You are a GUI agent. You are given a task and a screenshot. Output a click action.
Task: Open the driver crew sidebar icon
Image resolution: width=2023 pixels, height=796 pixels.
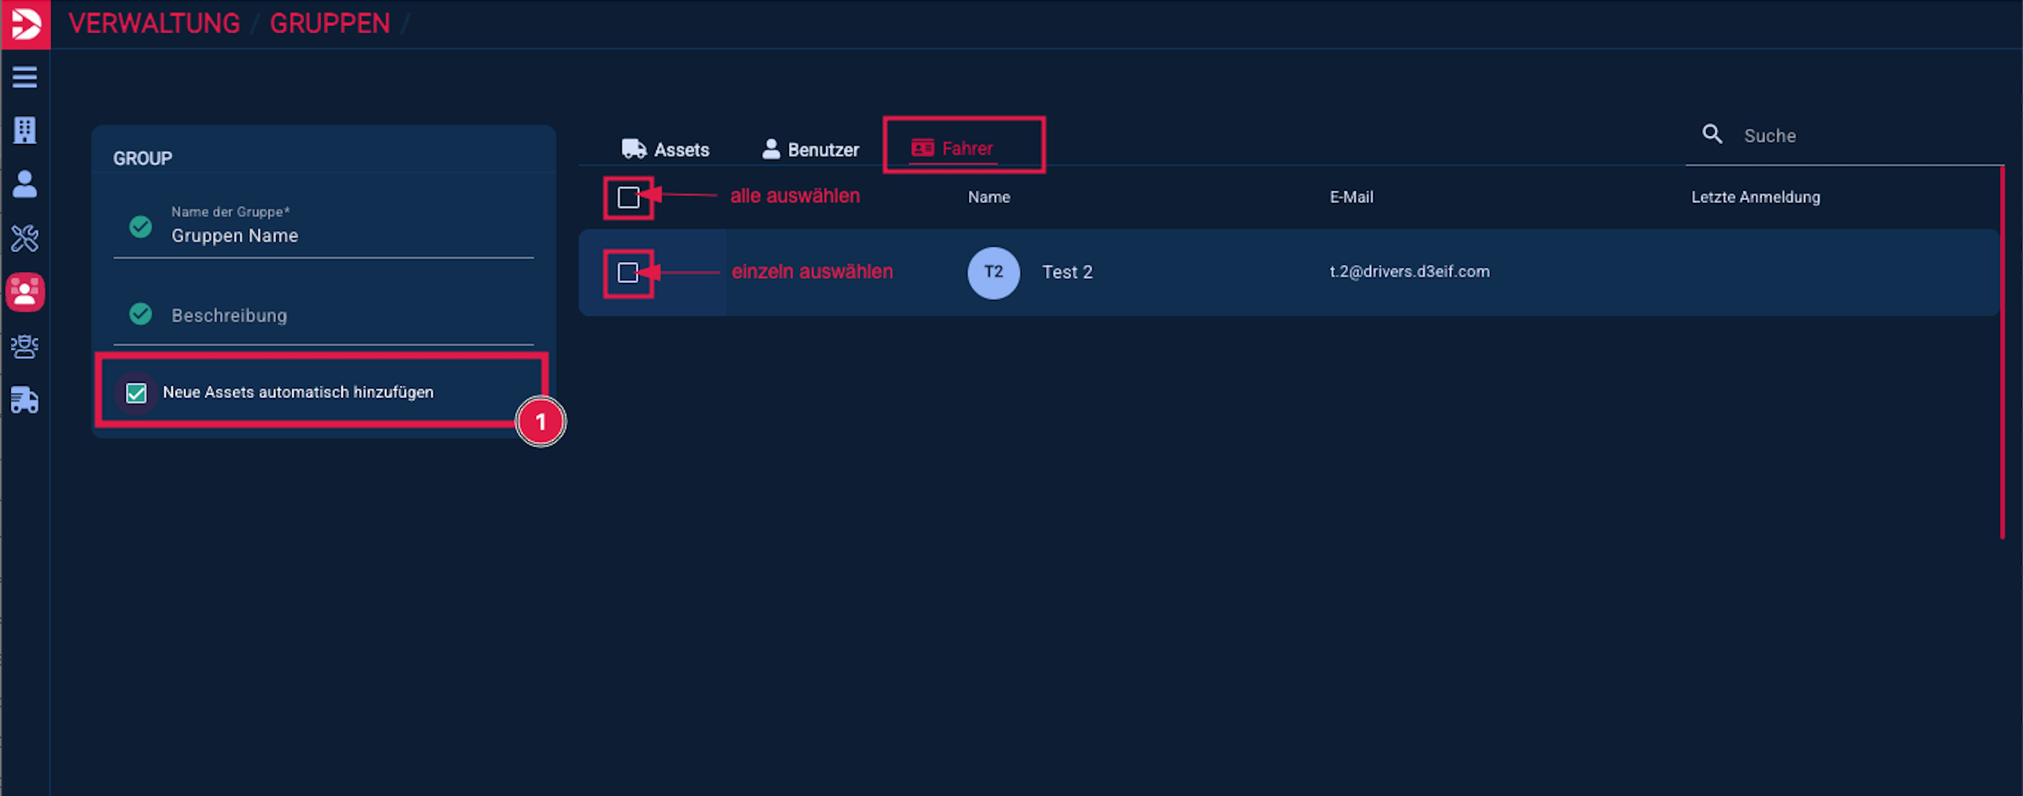tap(24, 347)
